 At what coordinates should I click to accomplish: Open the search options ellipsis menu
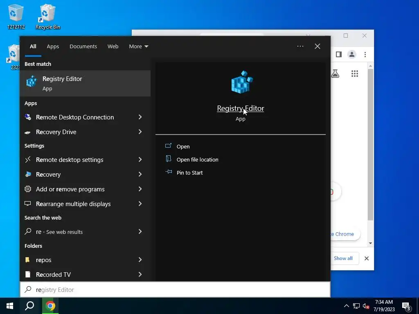300,46
